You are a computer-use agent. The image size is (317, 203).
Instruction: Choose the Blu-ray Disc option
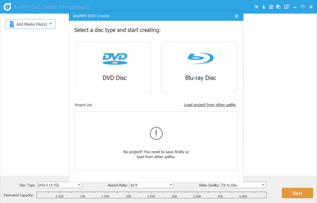199,67
